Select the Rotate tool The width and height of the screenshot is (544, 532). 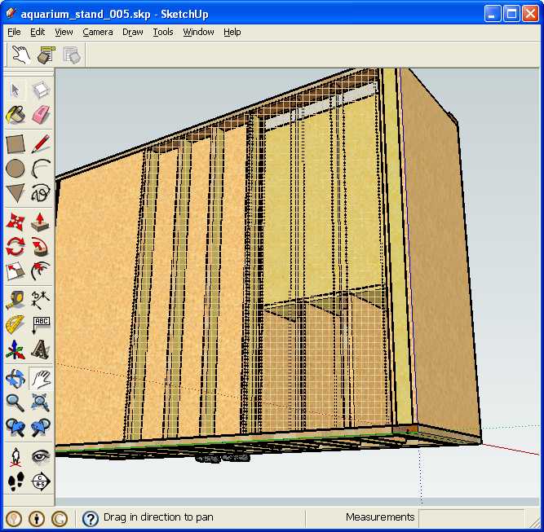click(x=15, y=246)
